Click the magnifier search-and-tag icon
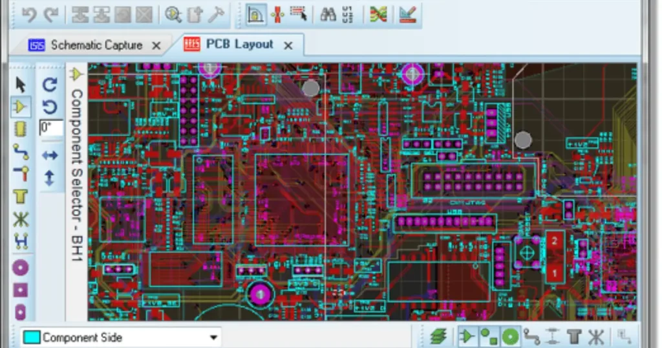This screenshot has width=662, height=348. [x=173, y=15]
